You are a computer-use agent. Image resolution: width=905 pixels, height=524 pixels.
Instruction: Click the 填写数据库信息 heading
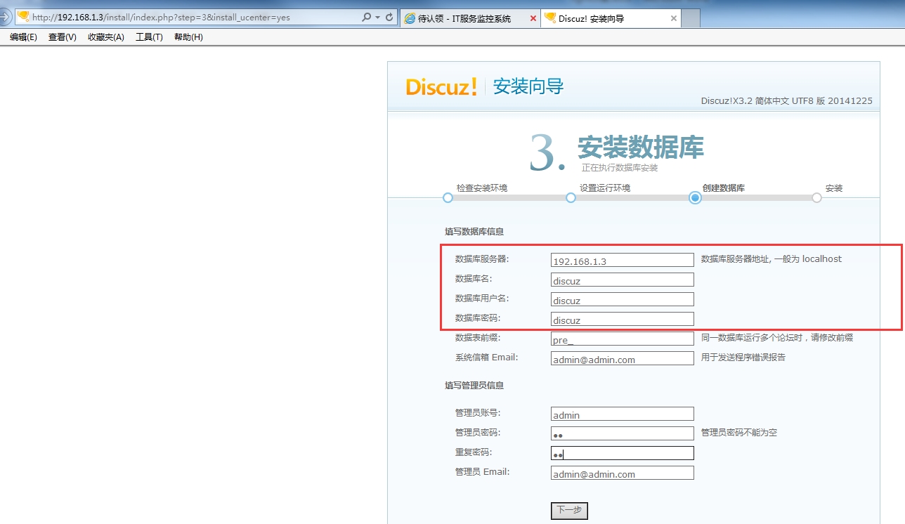click(474, 231)
